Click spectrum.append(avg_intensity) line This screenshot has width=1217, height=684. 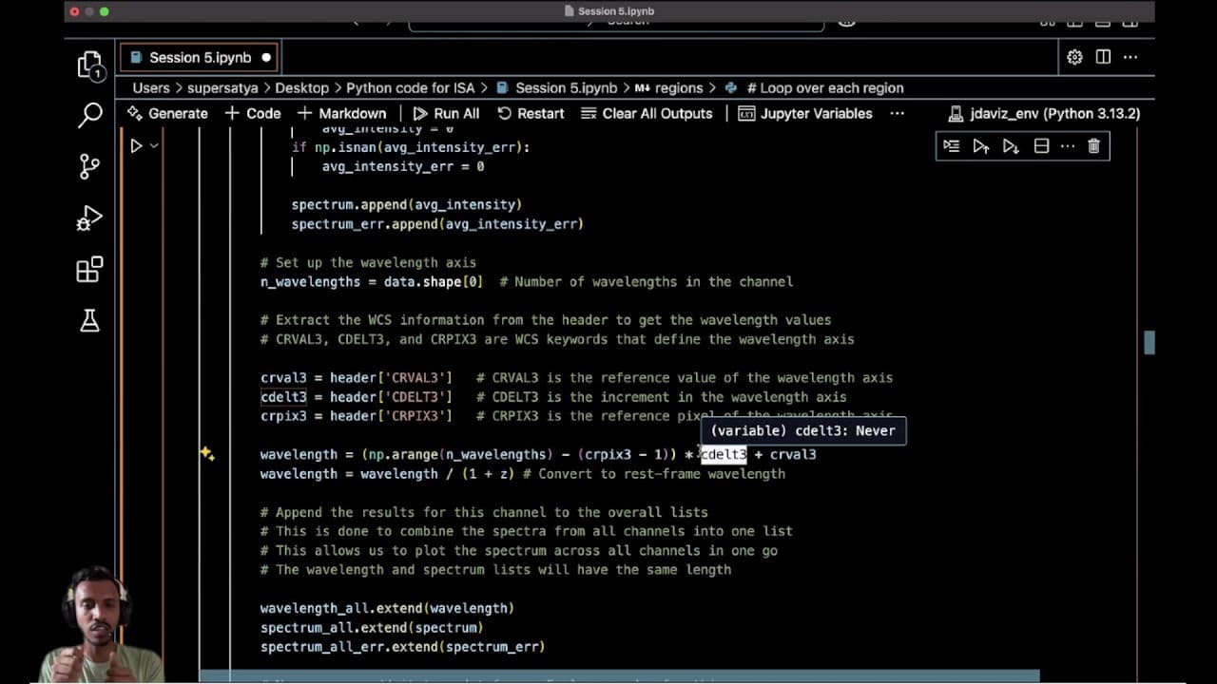tap(407, 204)
